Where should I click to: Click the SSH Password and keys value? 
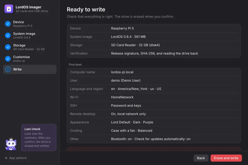pyautogui.click(x=126, y=106)
